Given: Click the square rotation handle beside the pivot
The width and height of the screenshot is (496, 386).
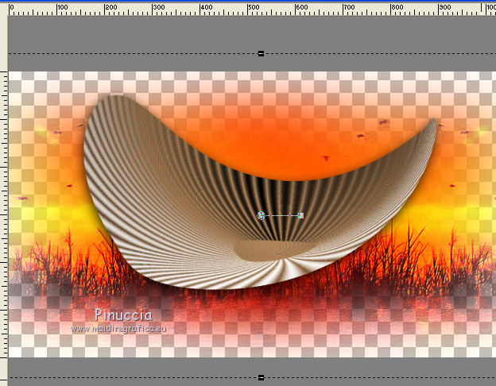Looking at the screenshot, I should [x=300, y=215].
